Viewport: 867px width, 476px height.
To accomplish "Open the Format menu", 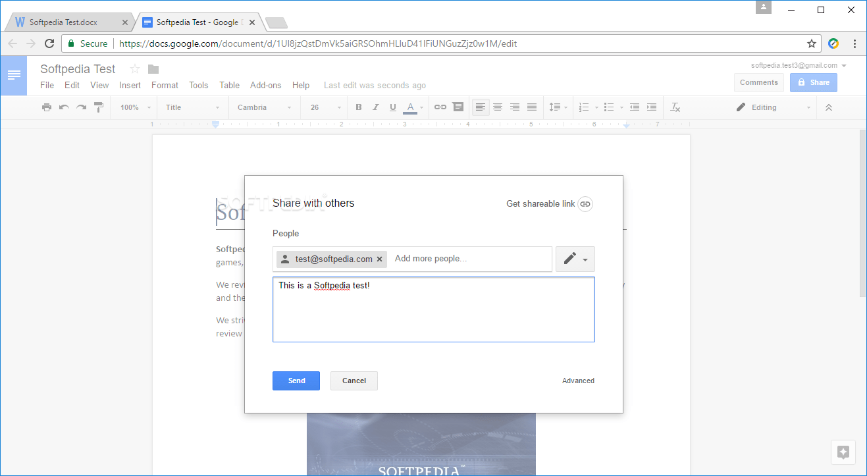I will (164, 85).
